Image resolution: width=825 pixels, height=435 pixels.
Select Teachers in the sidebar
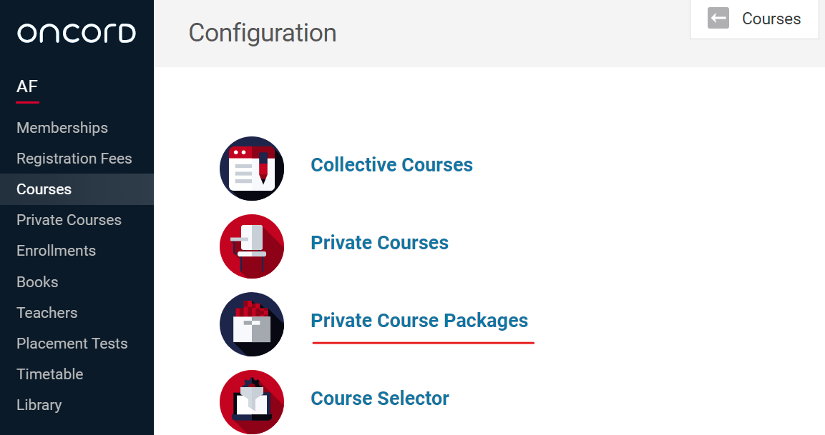pyautogui.click(x=47, y=313)
